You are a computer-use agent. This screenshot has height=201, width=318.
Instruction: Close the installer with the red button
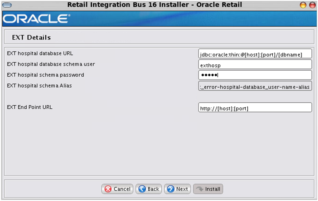click(x=312, y=5)
